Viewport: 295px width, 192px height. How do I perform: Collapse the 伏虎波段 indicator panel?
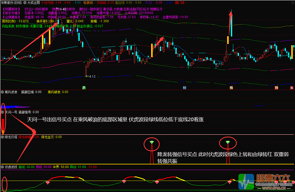3,167
